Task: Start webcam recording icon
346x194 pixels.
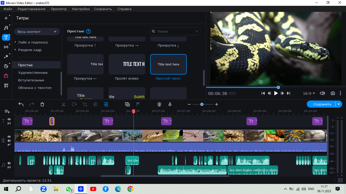Action: tap(159, 104)
